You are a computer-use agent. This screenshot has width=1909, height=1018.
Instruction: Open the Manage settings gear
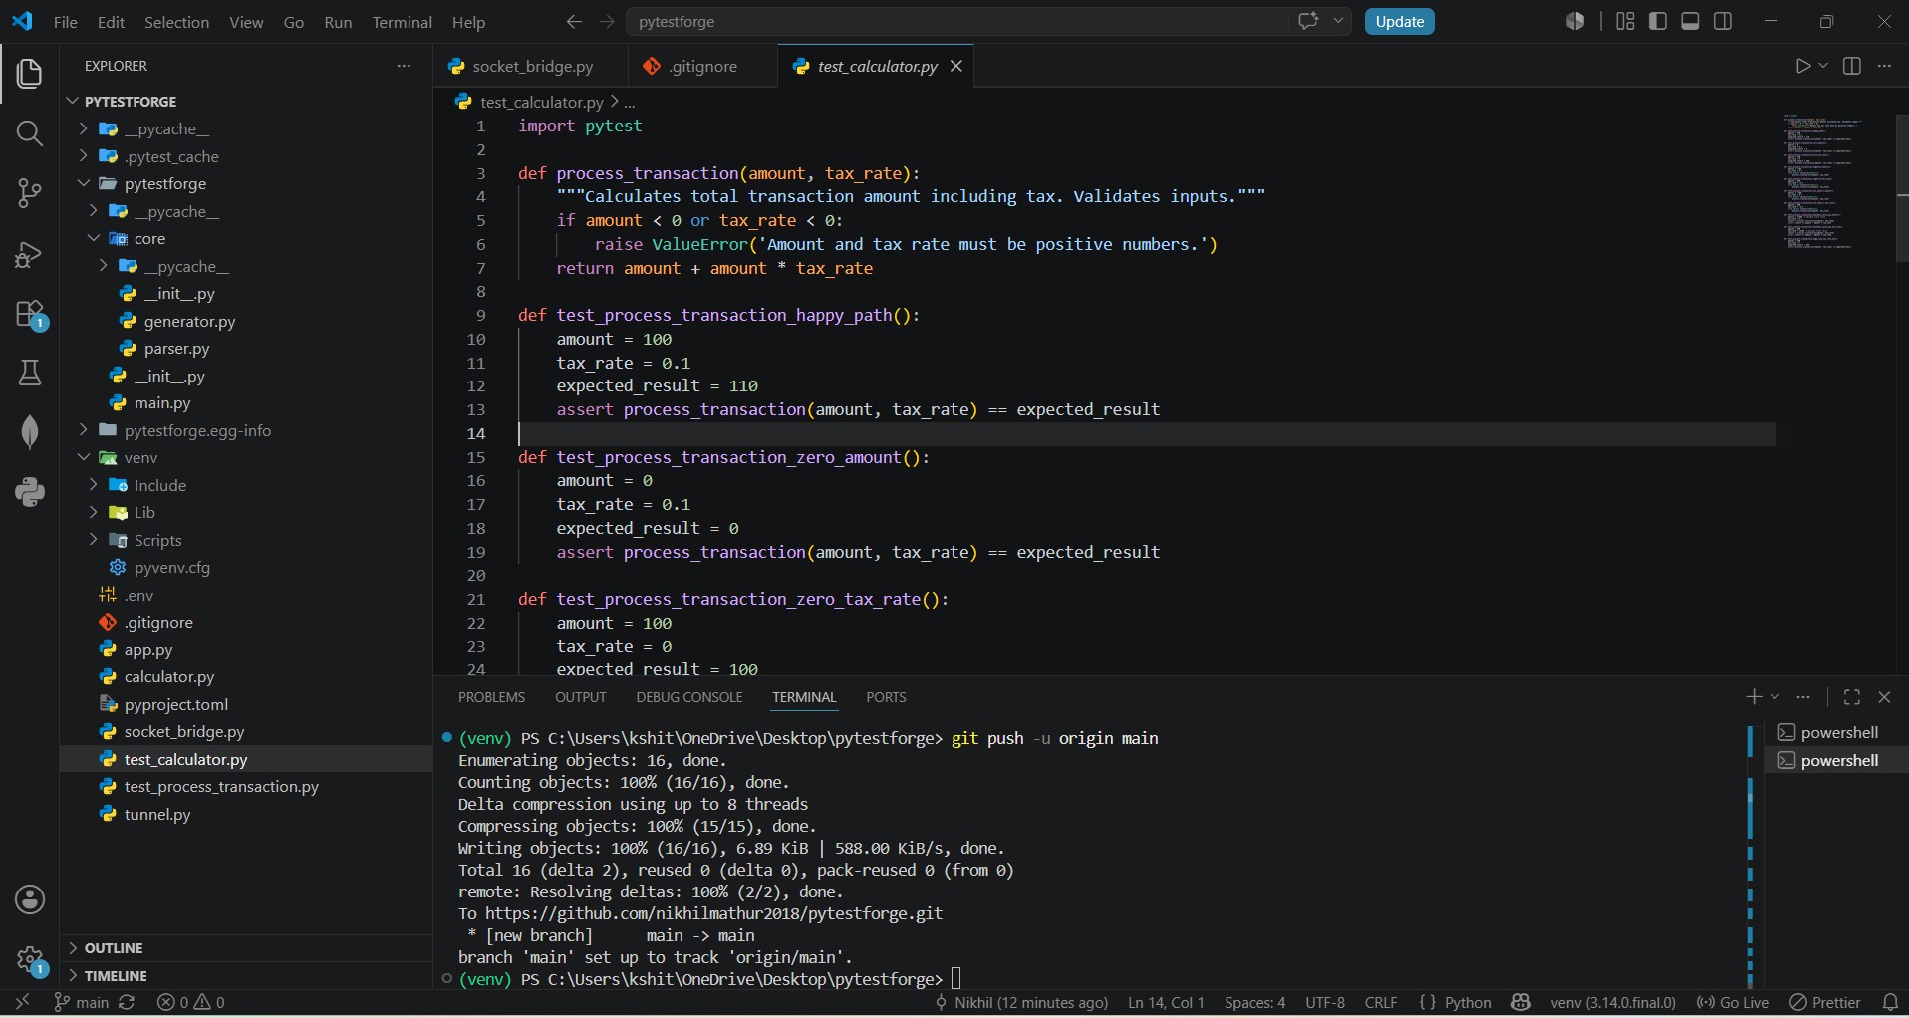(x=30, y=960)
